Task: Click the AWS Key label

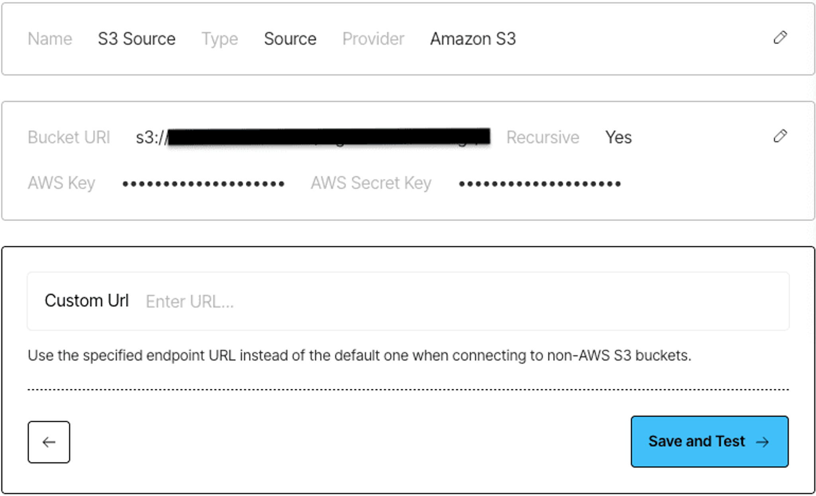Action: pyautogui.click(x=61, y=183)
